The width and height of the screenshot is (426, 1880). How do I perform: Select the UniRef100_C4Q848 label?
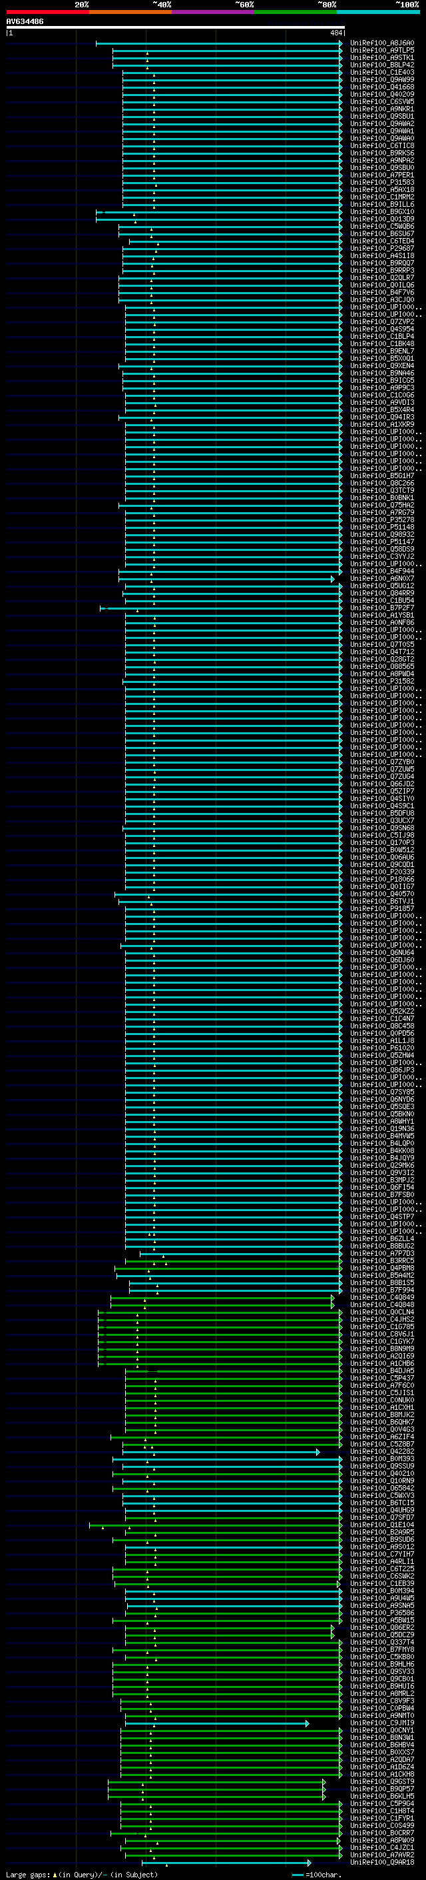point(382,1305)
